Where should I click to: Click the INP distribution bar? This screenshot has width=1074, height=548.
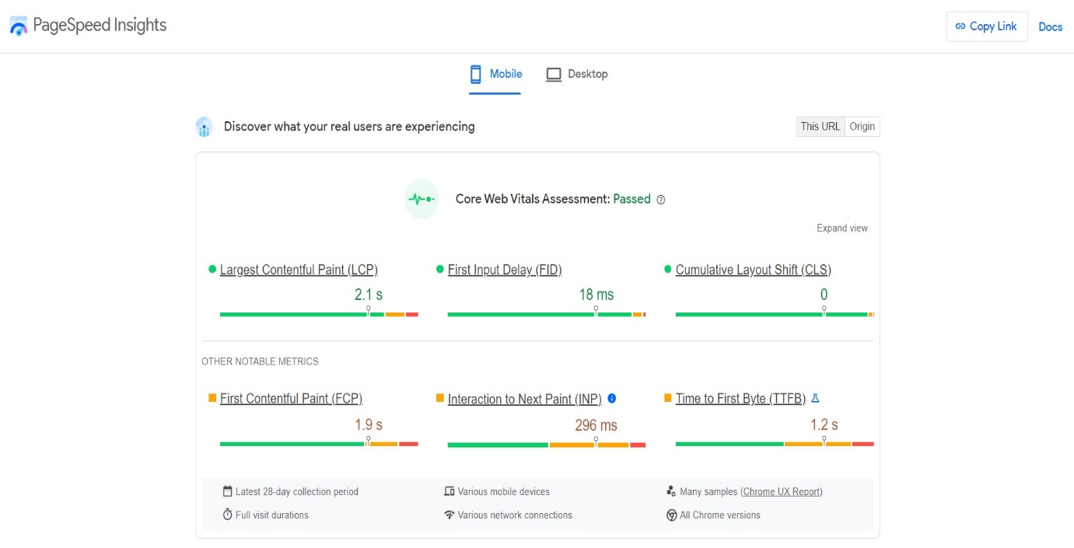[x=547, y=445]
